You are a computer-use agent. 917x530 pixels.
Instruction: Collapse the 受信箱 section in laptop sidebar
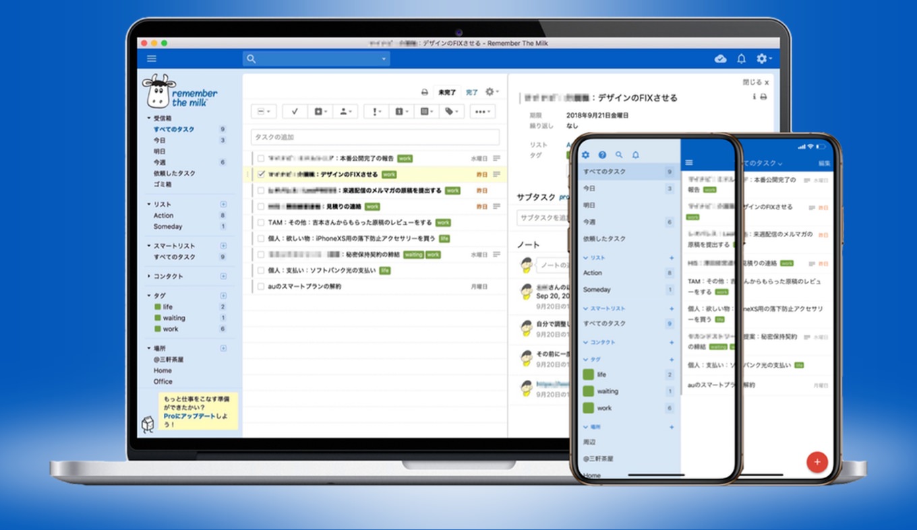click(149, 119)
